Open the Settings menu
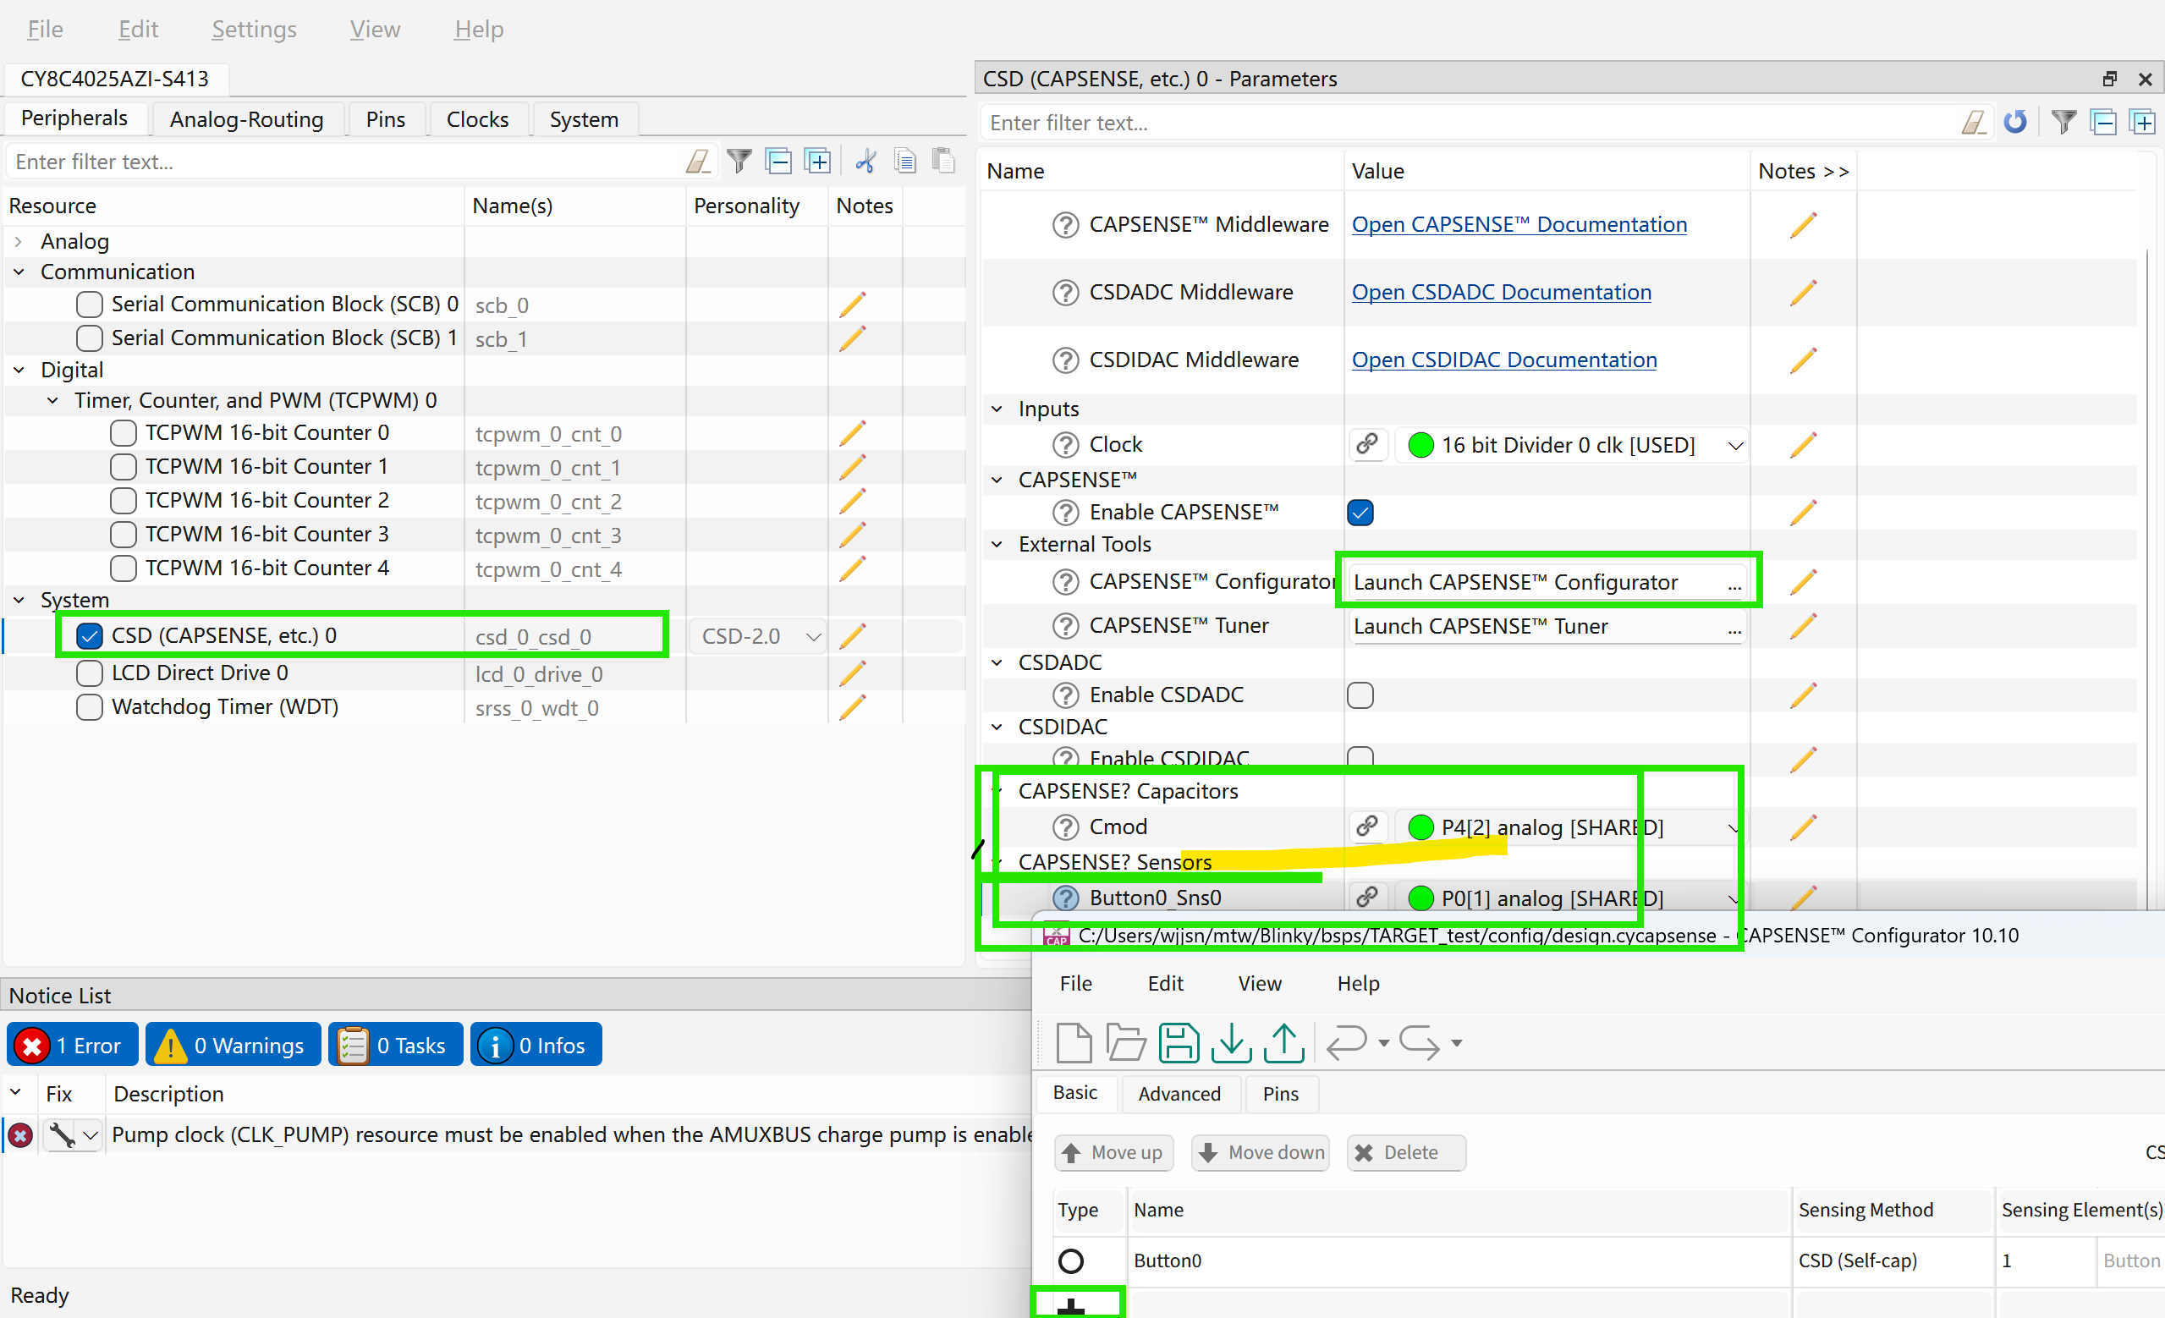 tap(254, 29)
